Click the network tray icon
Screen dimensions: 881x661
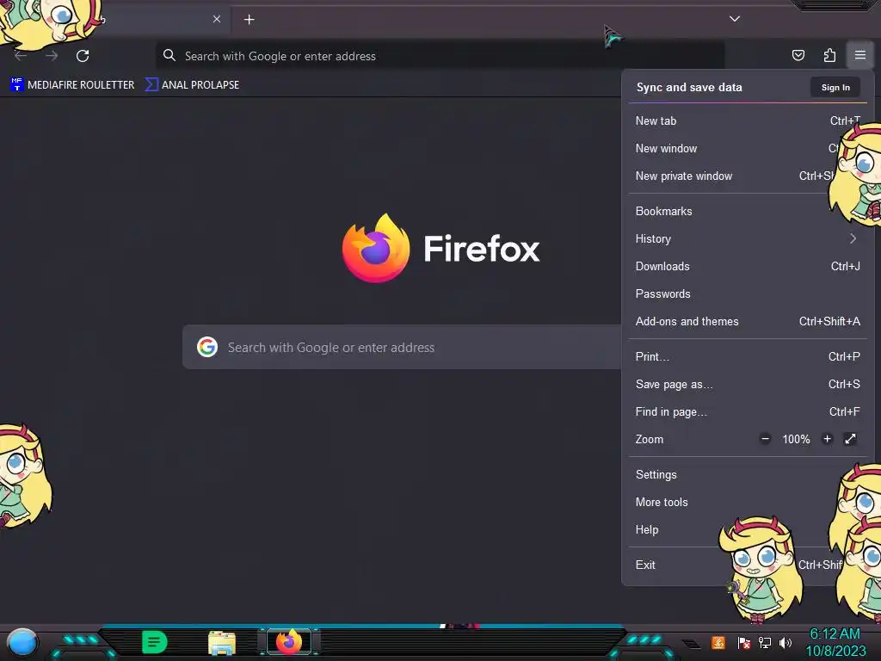[765, 642]
